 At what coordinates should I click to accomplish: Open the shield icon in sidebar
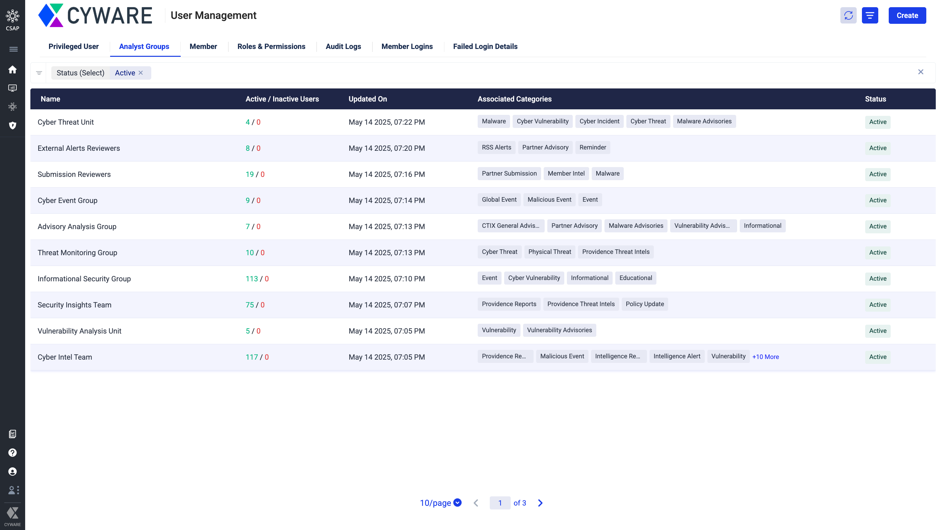(12, 125)
